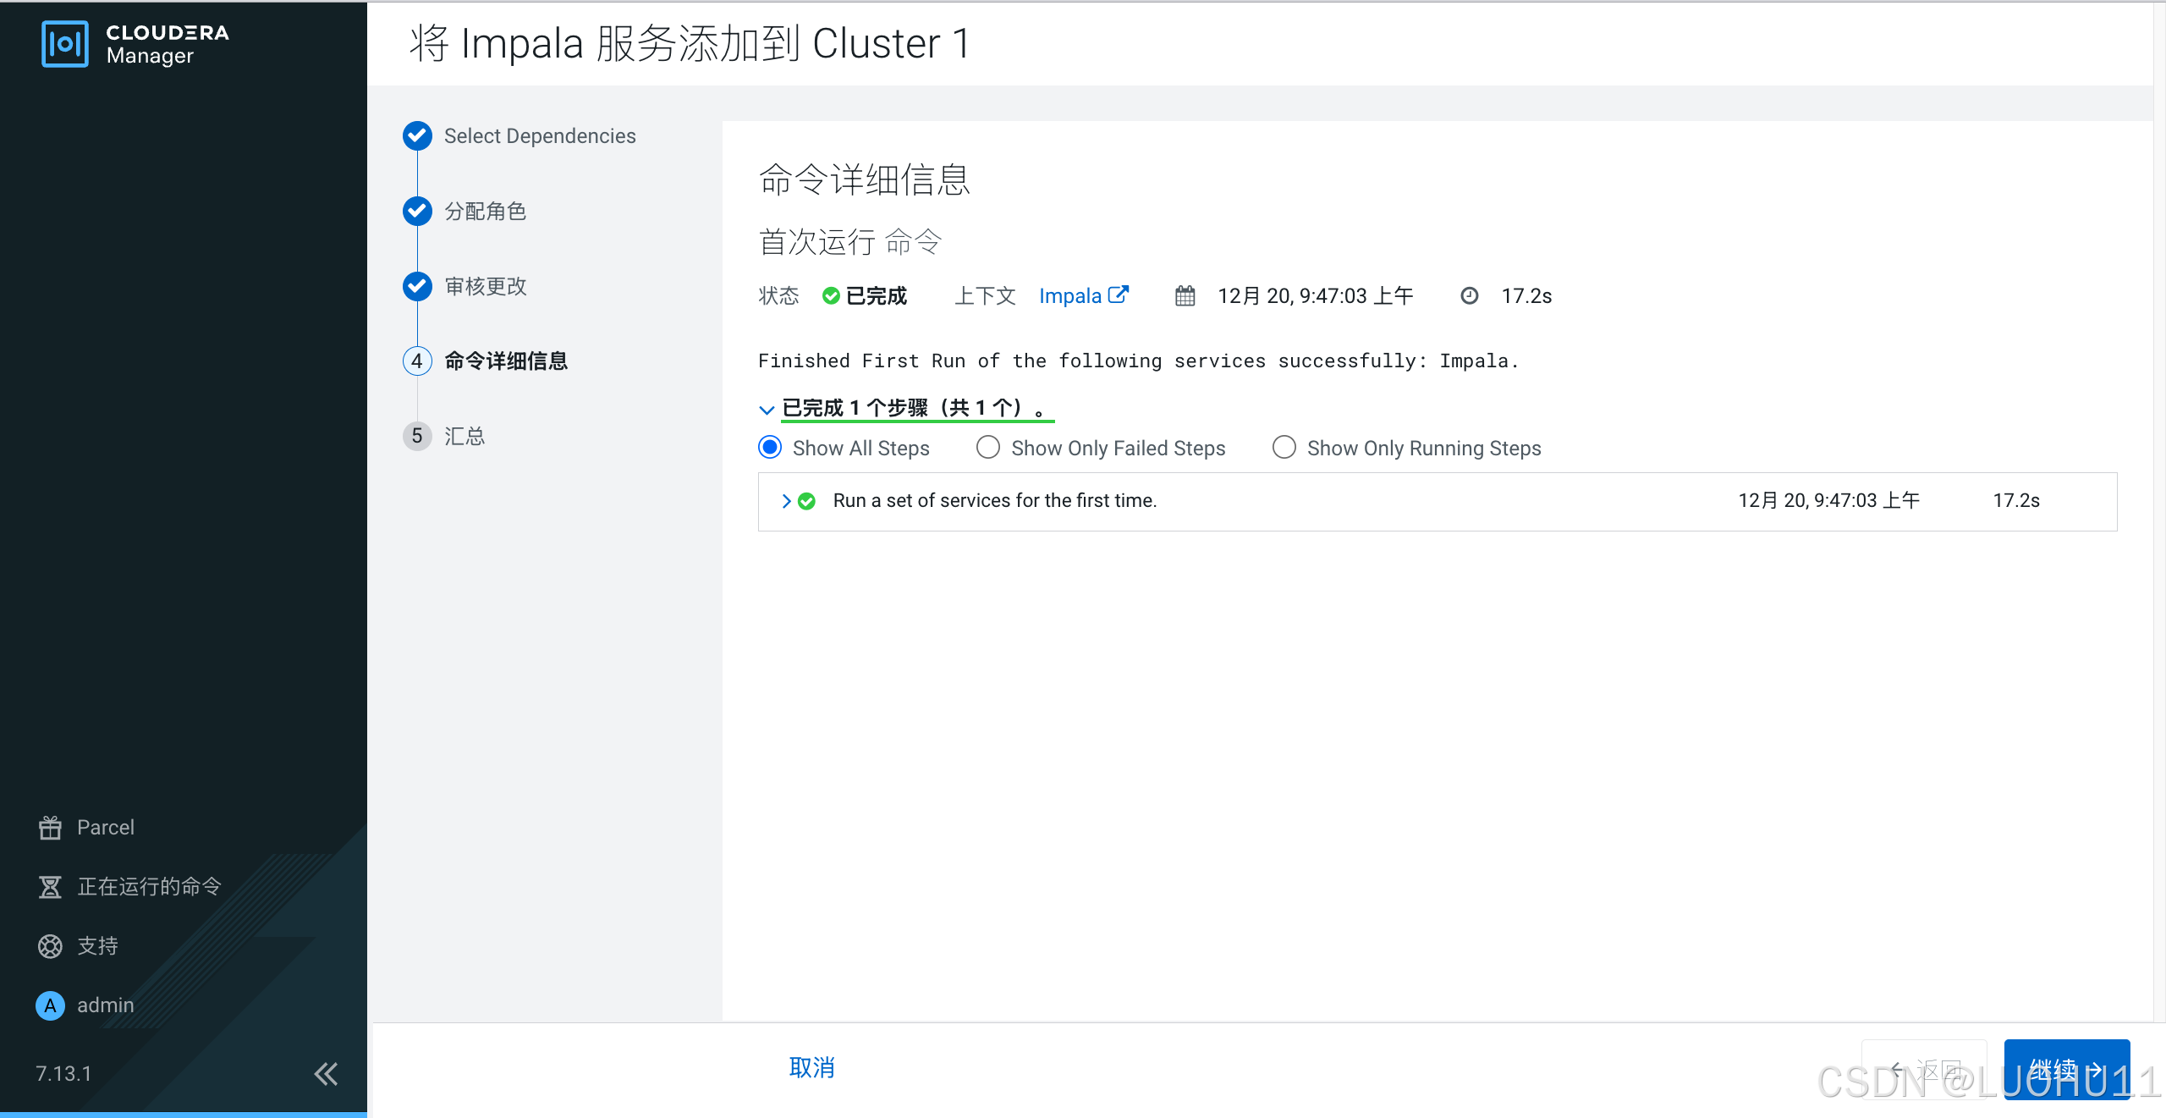Click the running commands hourglass icon
The width and height of the screenshot is (2166, 1118).
pos(50,886)
